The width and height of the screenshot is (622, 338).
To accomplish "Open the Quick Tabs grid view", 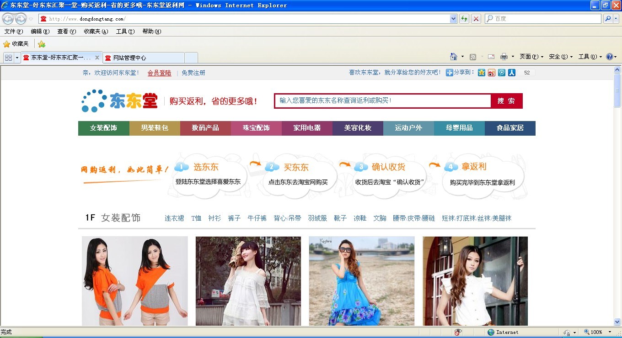I will [8, 58].
